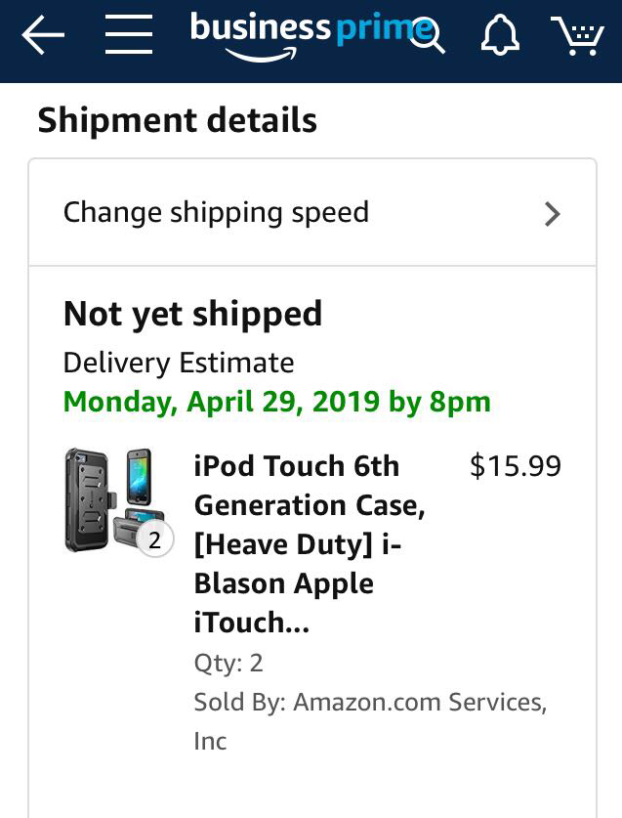Tap the Delivery Estimate label
The width and height of the screenshot is (622, 818).
[x=178, y=363]
